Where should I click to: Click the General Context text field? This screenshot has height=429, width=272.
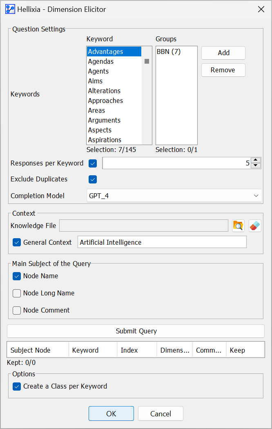click(162, 242)
